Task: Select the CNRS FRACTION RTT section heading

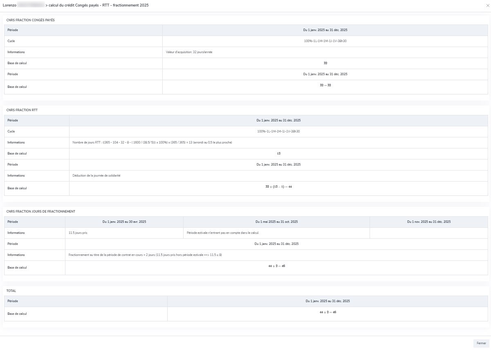Action: [22, 110]
